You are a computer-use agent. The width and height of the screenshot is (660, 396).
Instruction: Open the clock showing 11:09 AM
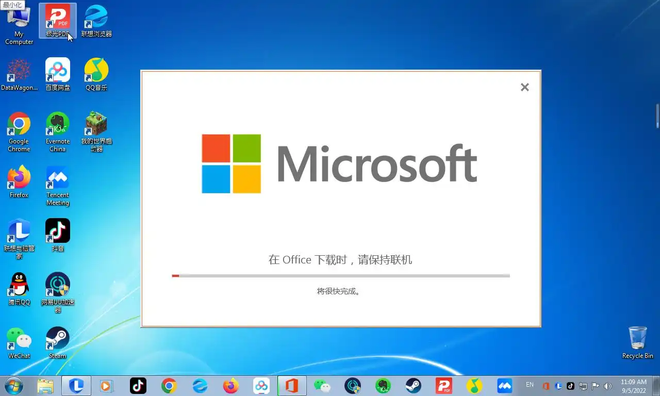point(634,386)
